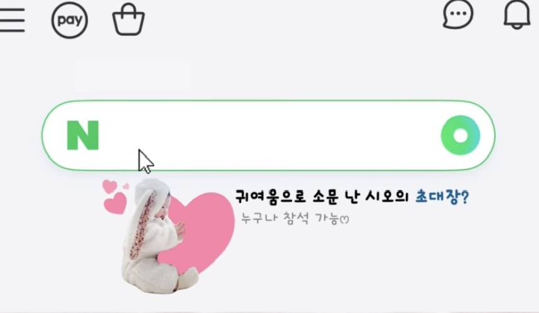Click the tiniest pink heart near bunny hood
The width and height of the screenshot is (539, 313).
click(x=126, y=187)
